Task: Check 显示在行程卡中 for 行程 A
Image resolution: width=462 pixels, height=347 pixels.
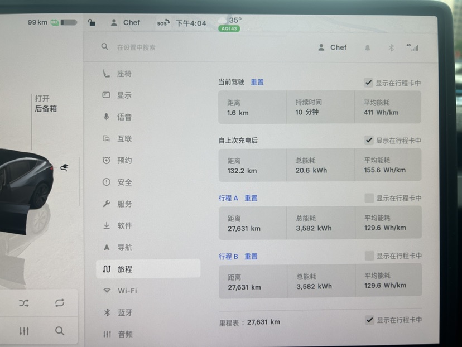Action: 369,198
